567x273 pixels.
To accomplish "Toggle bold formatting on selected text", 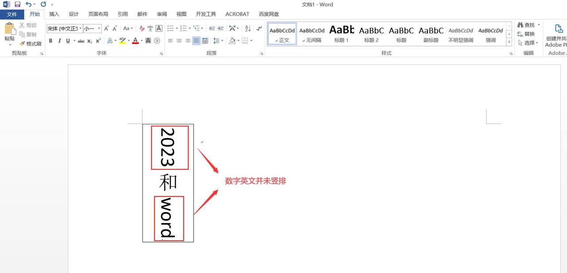I will [x=51, y=41].
